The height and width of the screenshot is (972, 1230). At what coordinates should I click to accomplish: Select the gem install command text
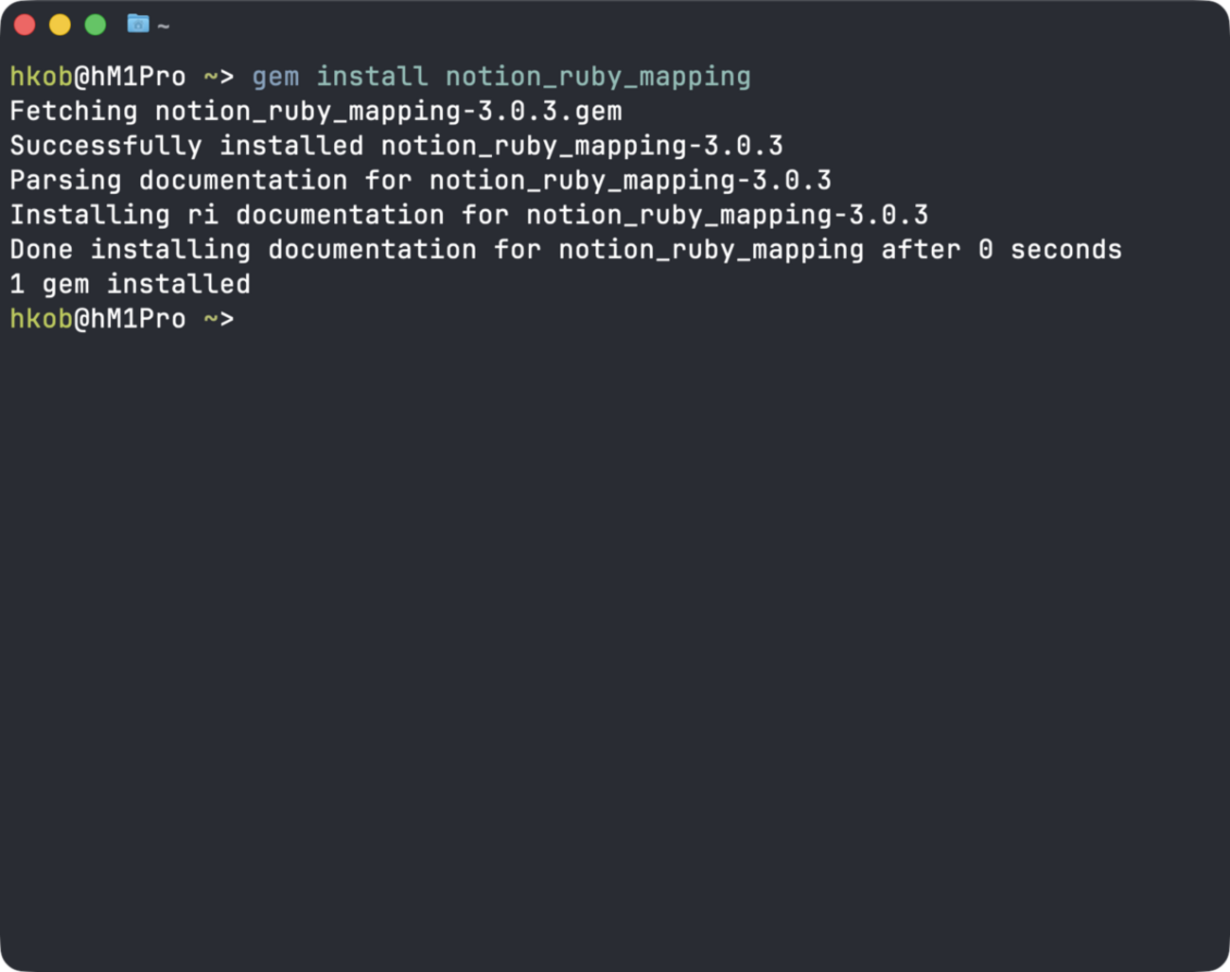[501, 76]
